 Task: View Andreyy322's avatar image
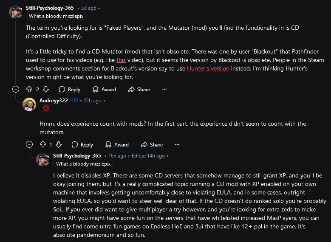click(x=29, y=104)
